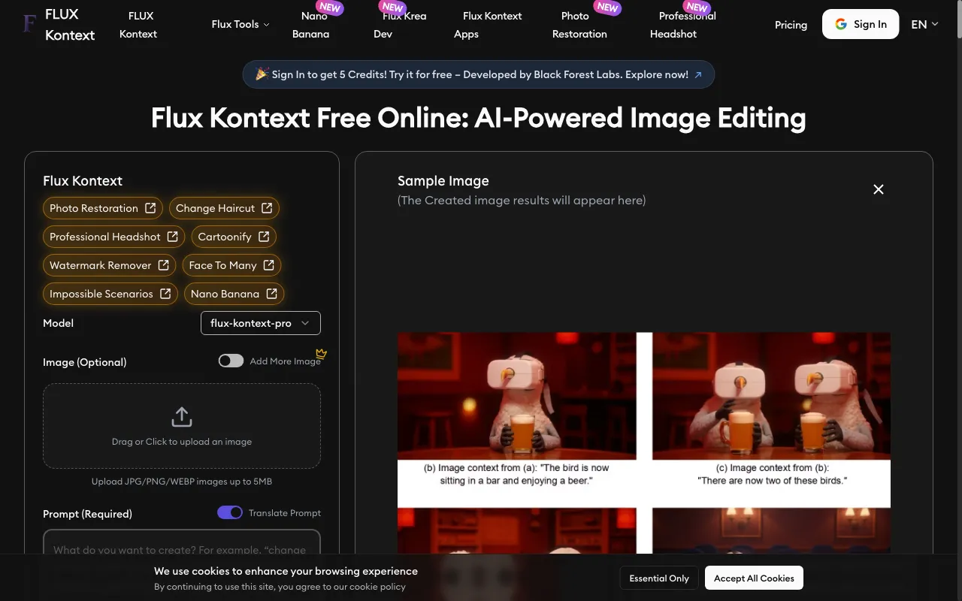The image size is (962, 601).
Task: Click the NEW badge on Nano Banana
Action: [x=330, y=8]
